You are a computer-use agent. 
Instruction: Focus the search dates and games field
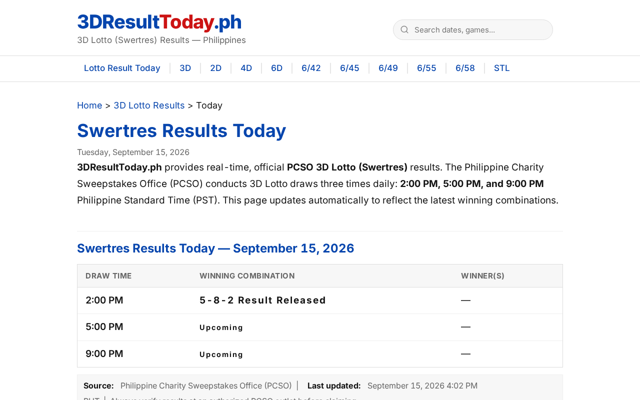473,29
